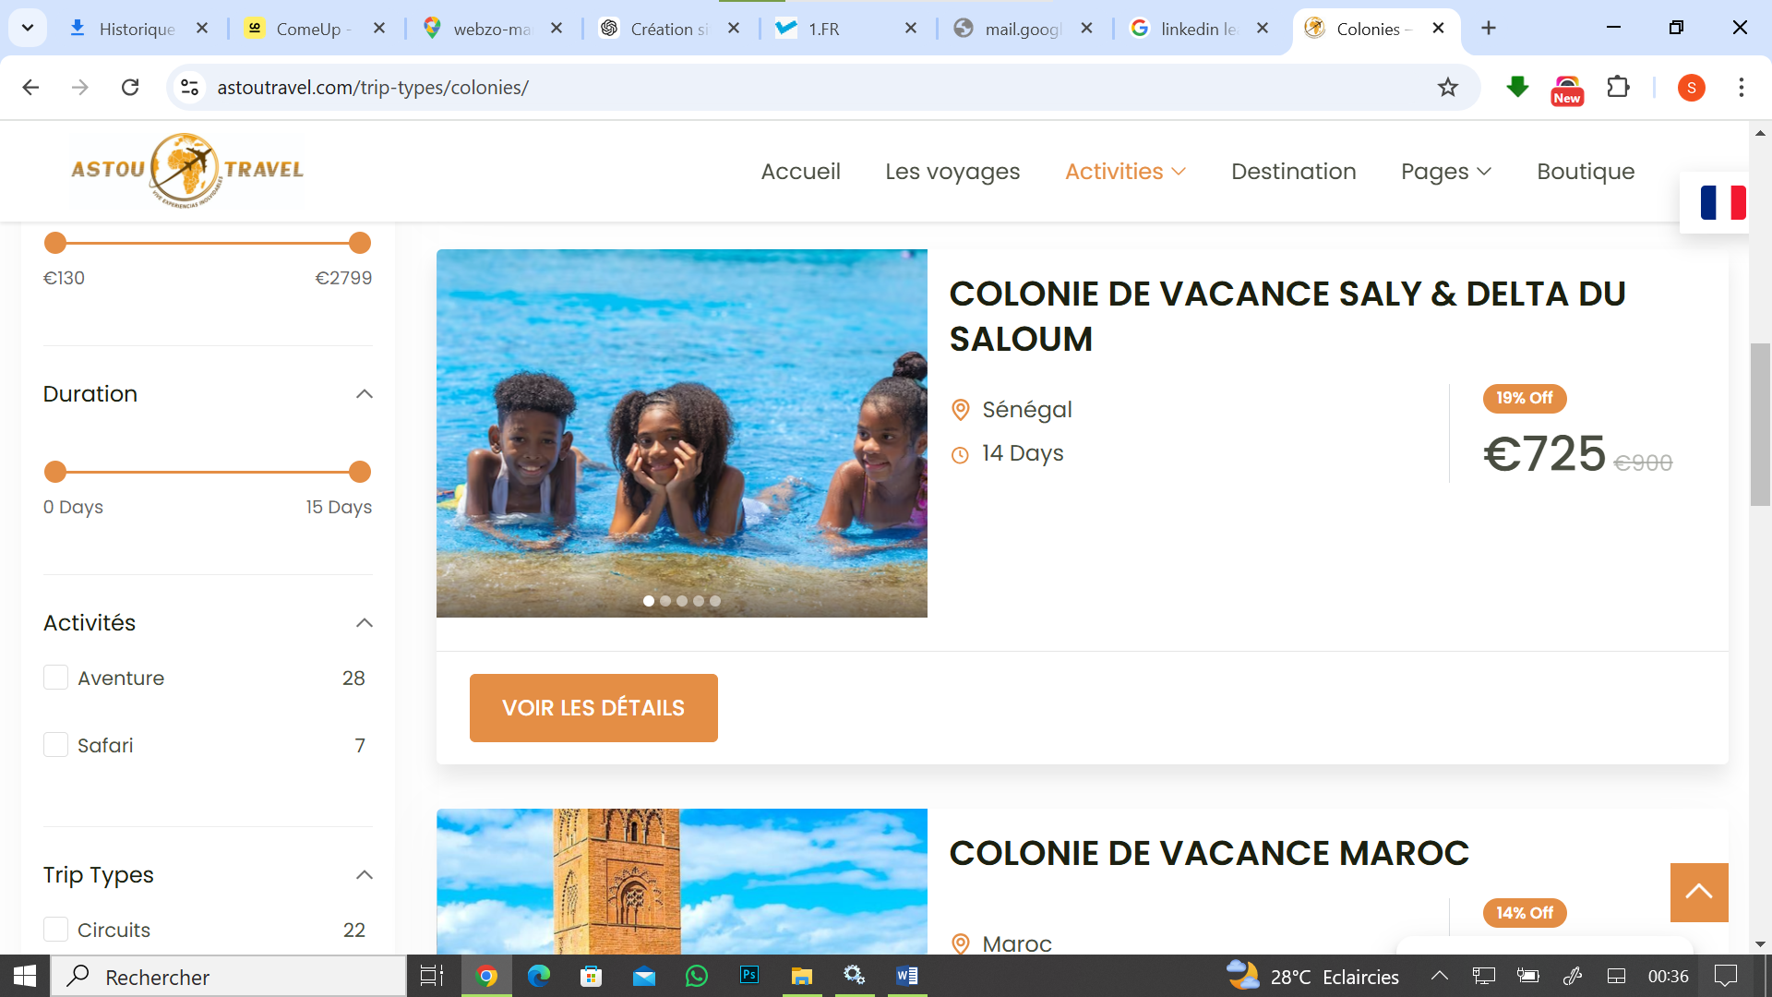Screen dimensions: 1772x997
Task: Open the Mail app in the taskbar
Action: 644,976
